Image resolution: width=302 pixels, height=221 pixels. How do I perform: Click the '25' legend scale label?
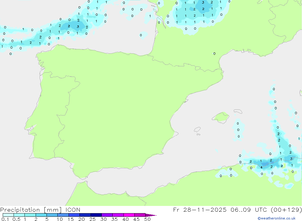tap(92, 219)
